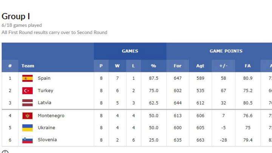Click the info icon below the table
Screen dimensions: 272x153
(x=5, y=152)
